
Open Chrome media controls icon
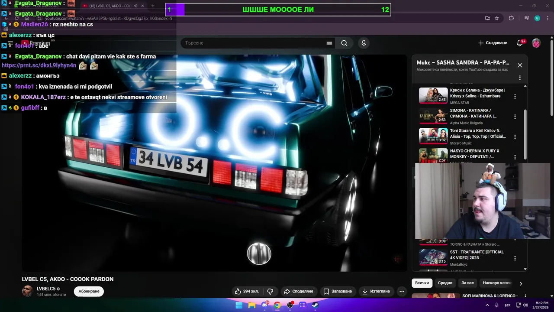click(526, 18)
